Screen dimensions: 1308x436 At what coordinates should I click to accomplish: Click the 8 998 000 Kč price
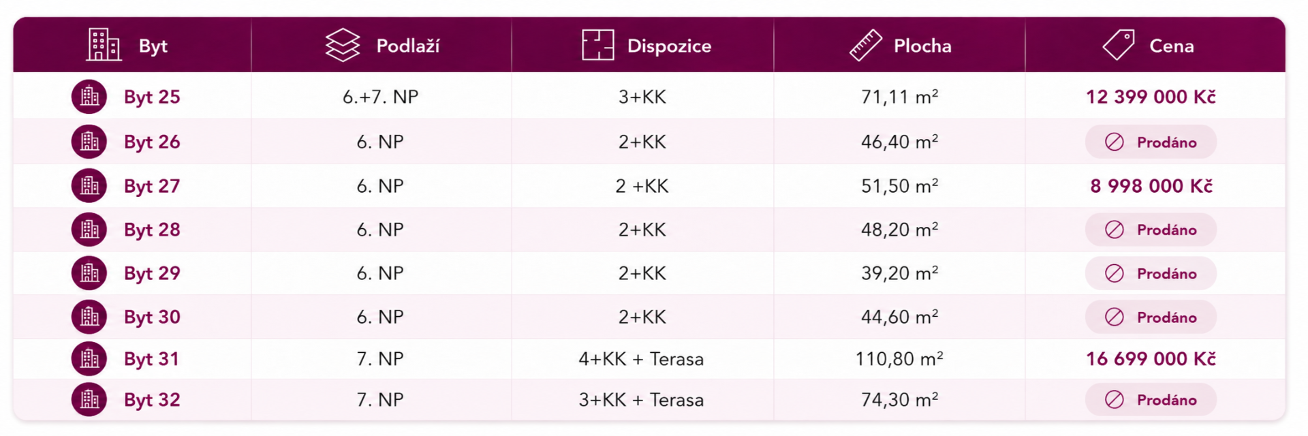click(1151, 186)
